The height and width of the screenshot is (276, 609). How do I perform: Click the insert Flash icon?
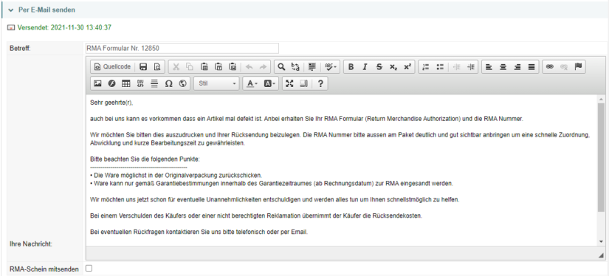[x=112, y=83]
